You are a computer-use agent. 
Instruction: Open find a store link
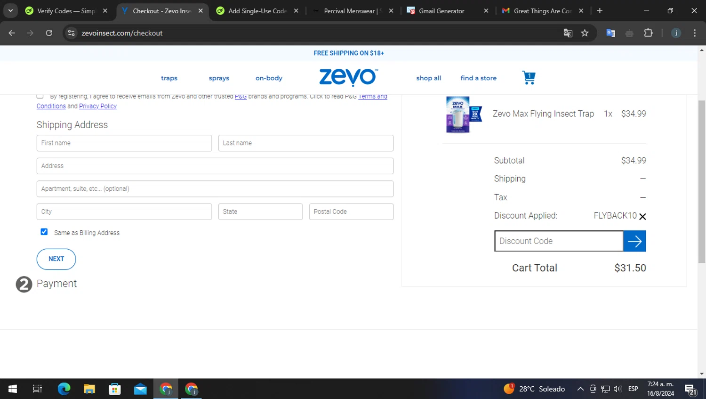[478, 78]
